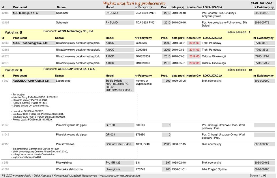The width and height of the screenshot is (277, 178).
Task: Click model 'Typ GB 125'
Action: [120, 162]
